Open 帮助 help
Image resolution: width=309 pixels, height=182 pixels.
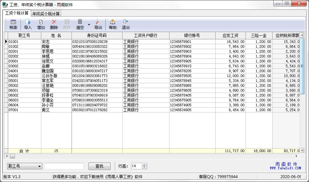pyautogui.click(x=113, y=24)
